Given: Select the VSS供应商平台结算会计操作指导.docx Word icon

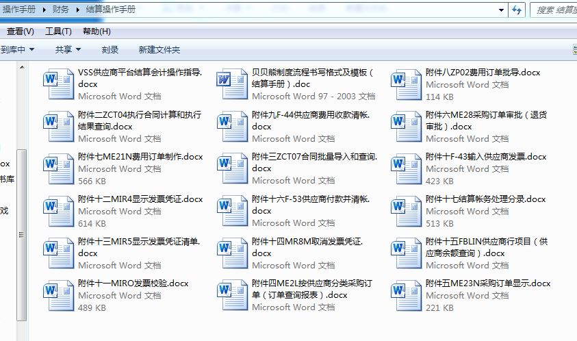Looking at the screenshot, I should 58,84.
